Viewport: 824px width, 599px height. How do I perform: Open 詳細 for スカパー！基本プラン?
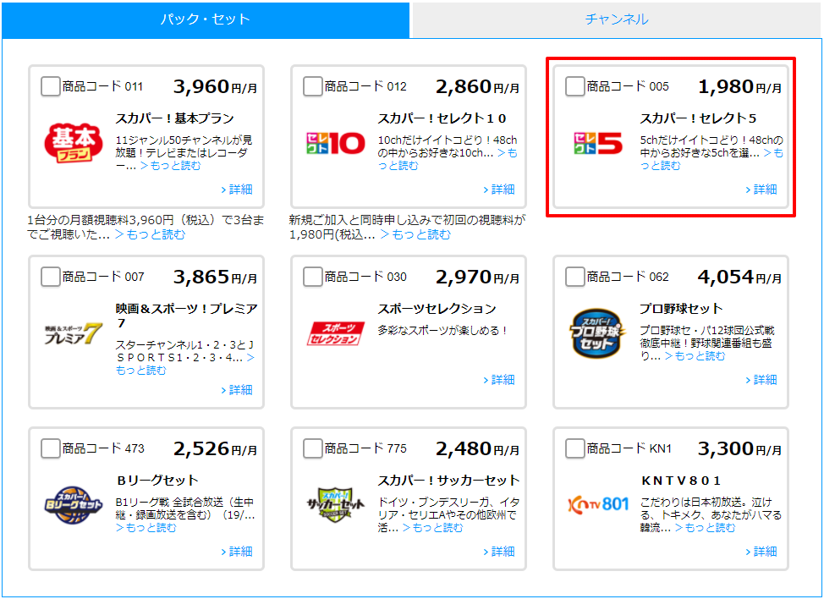(x=237, y=190)
